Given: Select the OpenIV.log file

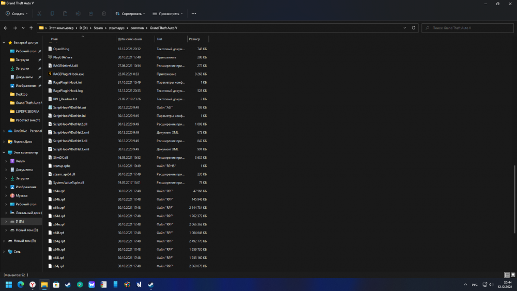Looking at the screenshot, I should point(61,49).
